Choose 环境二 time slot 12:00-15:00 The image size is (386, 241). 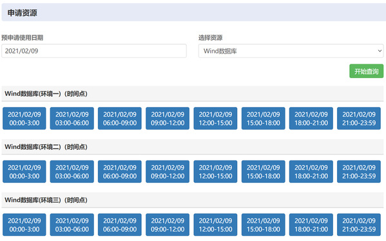pyautogui.click(x=215, y=171)
